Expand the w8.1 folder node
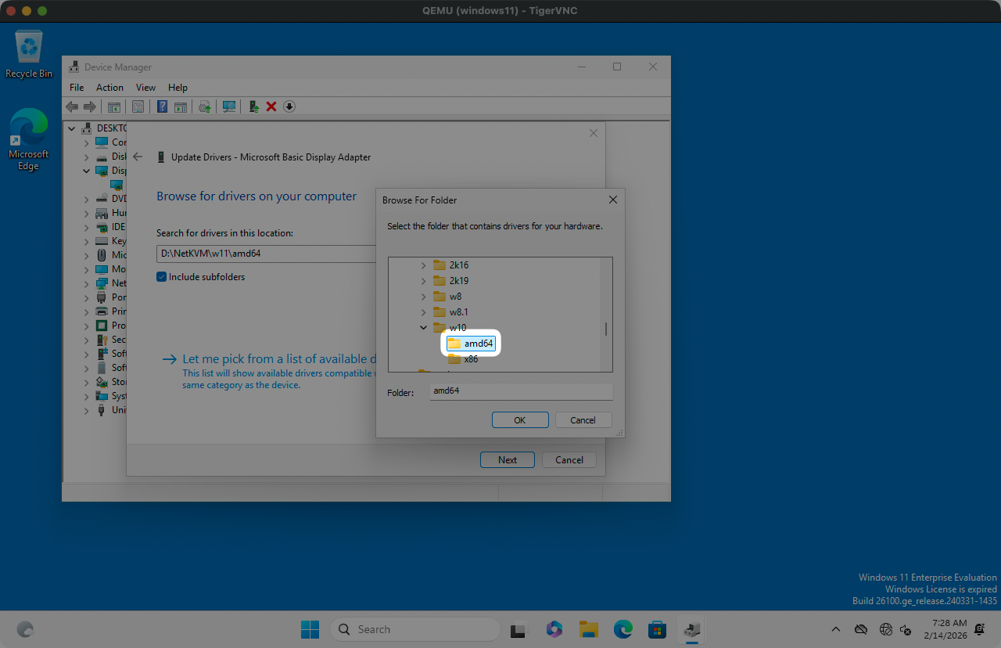1001x648 pixels. [424, 312]
